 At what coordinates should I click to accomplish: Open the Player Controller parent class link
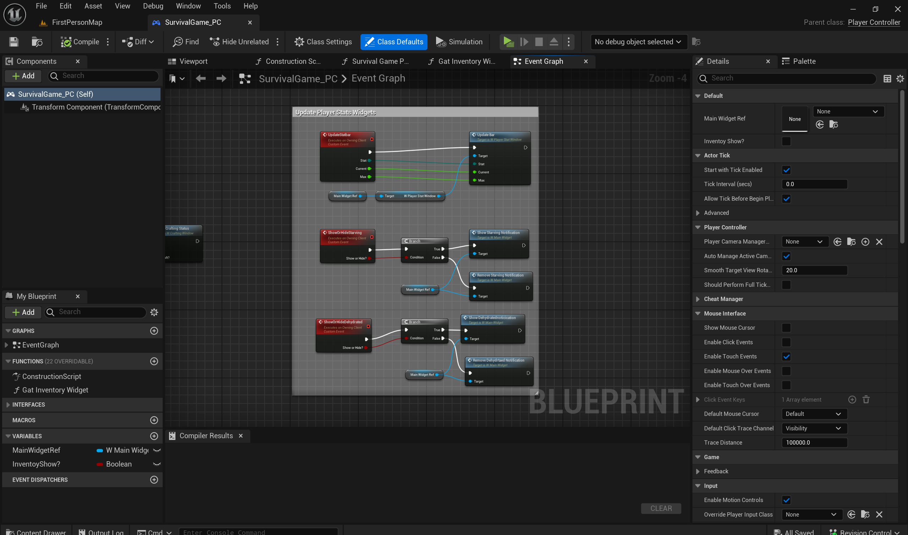tap(874, 22)
